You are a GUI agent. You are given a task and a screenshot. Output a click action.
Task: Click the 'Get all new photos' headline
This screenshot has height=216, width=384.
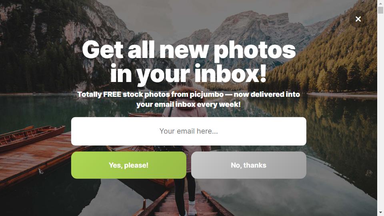click(x=189, y=50)
